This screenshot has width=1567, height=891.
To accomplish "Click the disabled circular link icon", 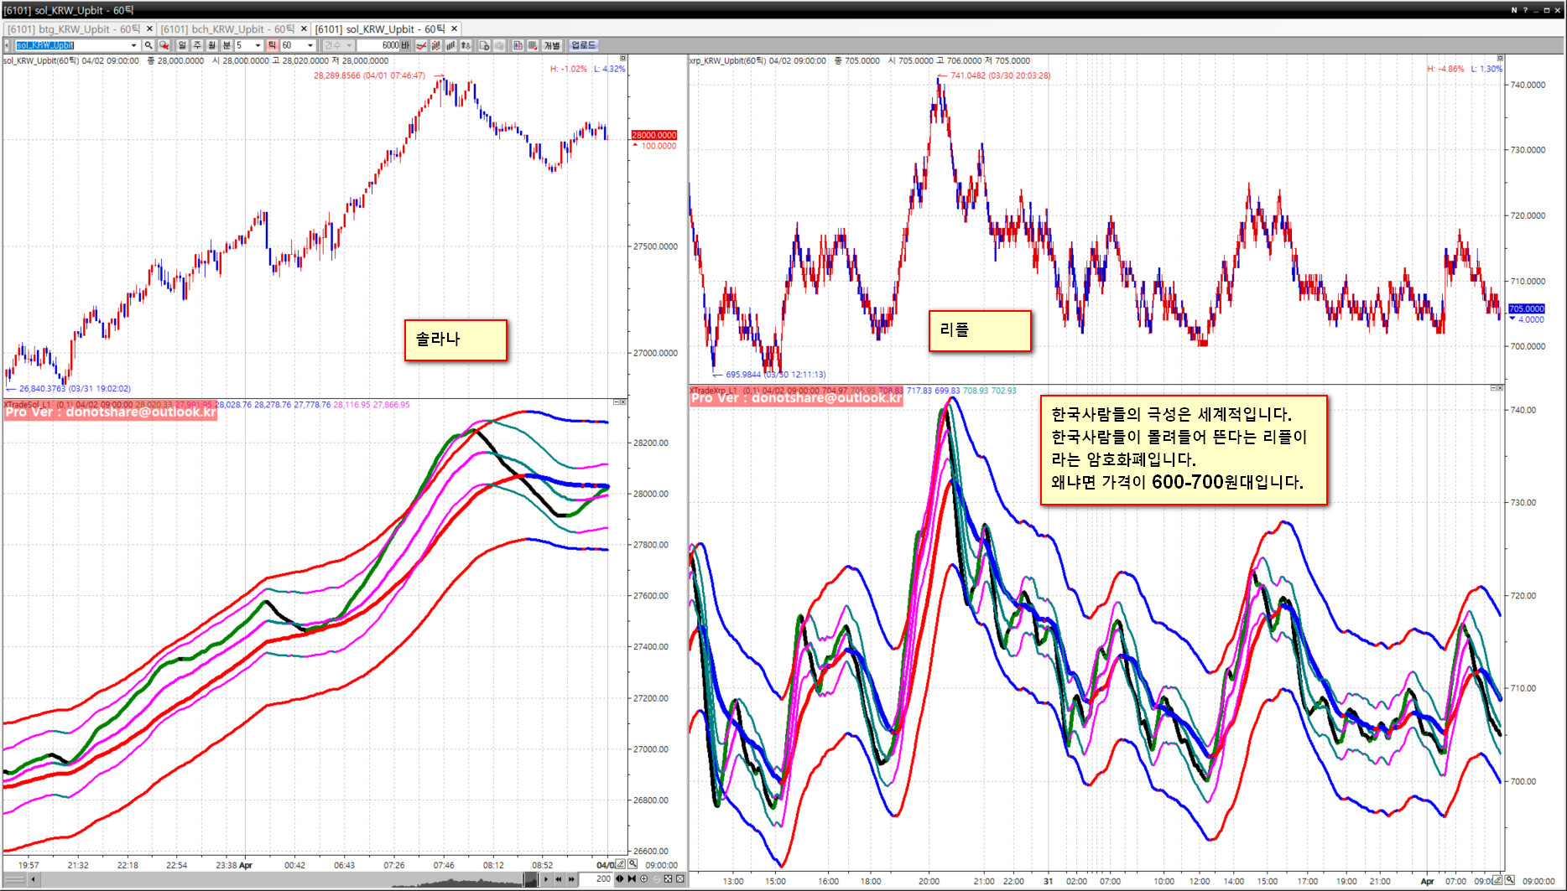I will tap(656, 879).
